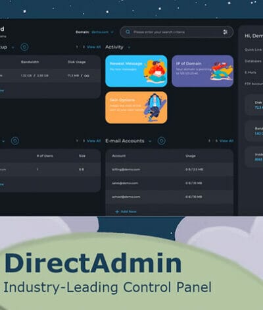Click circular icon beside E-mail Accounts
The height and width of the screenshot is (310, 263).
pyautogui.click(x=162, y=141)
